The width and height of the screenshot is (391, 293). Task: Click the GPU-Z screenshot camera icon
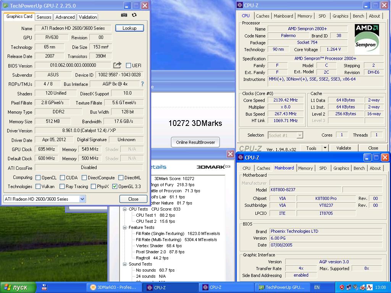point(124,15)
